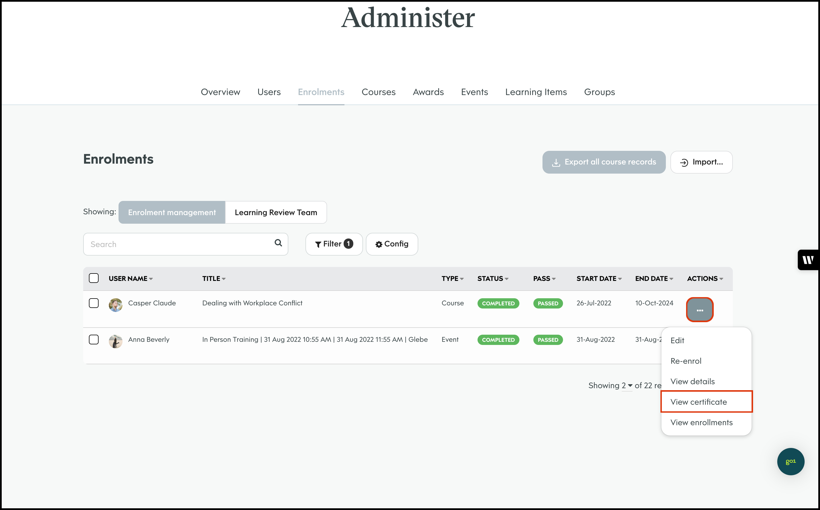This screenshot has width=820, height=510.
Task: Click the Import... button
Action: pos(701,162)
